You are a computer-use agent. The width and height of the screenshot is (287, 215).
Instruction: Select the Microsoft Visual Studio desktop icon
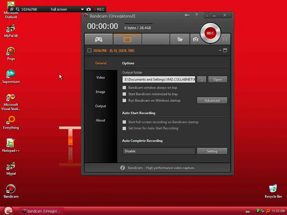point(11,102)
